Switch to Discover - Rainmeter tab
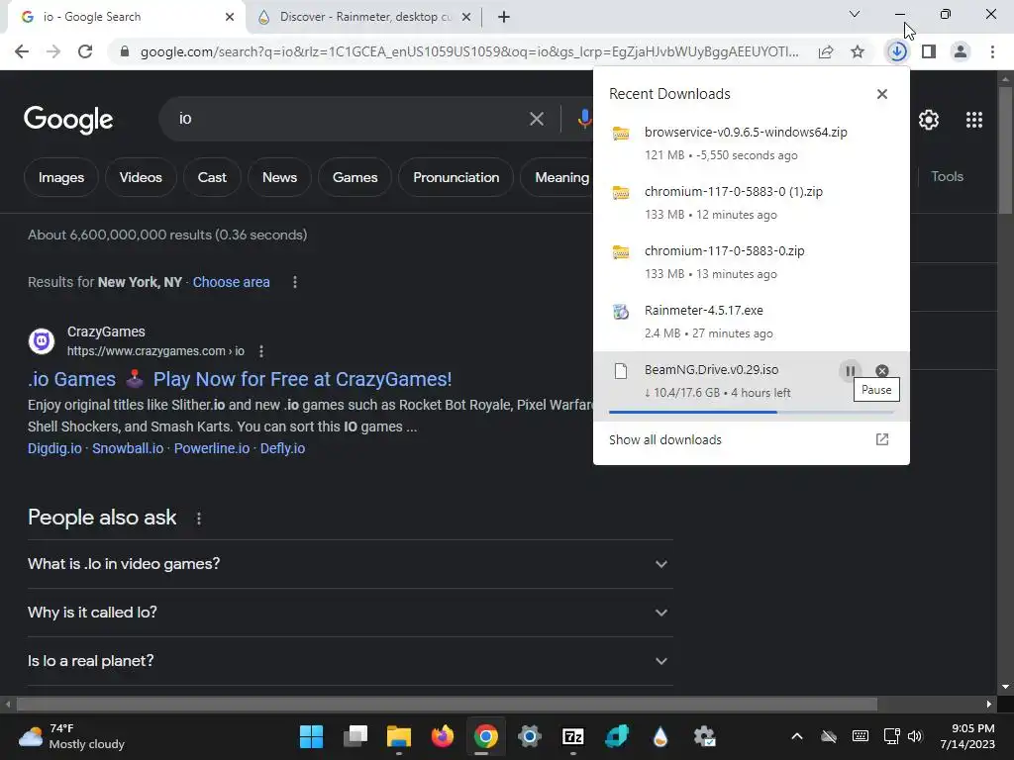Viewport: 1014px width, 760px height. pos(365,17)
